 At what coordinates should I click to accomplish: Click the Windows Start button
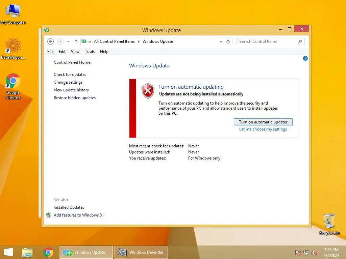click(8, 252)
